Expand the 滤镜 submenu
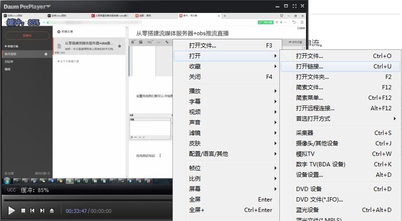This screenshot has height=221, width=402. click(227, 133)
